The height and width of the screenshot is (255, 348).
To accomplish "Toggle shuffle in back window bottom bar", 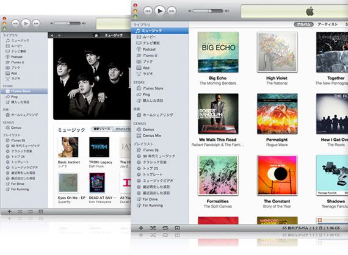I will 20,212.
